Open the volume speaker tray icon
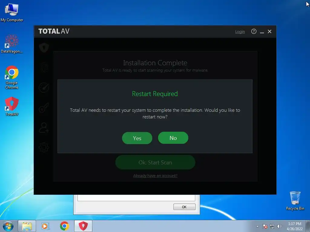Screen dimensions: 310x232 pos(279,226)
